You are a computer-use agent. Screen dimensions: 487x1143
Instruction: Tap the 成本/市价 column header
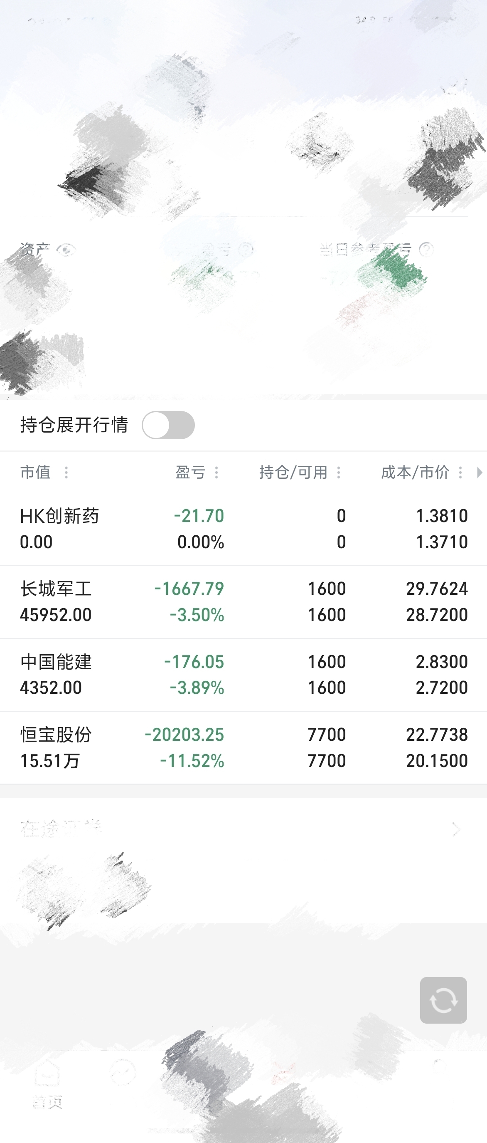[x=415, y=472]
